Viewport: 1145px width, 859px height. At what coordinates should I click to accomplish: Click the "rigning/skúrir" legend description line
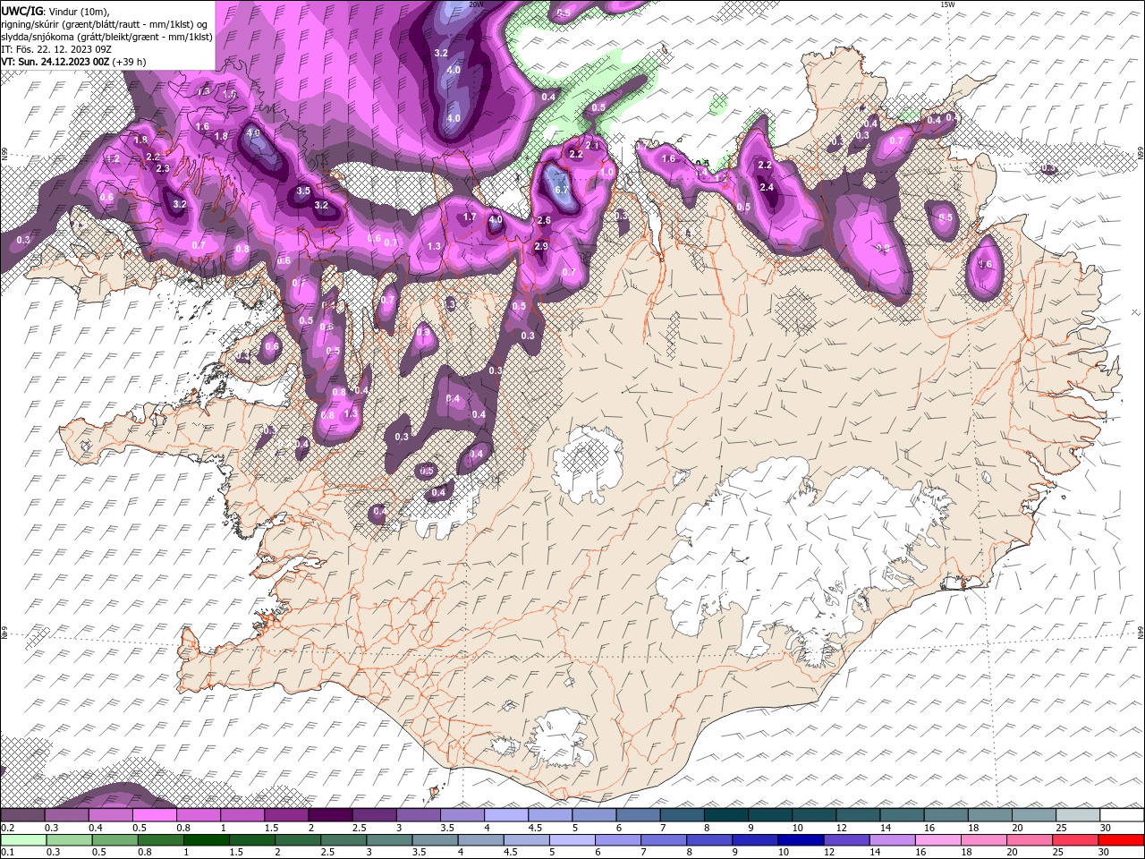pyautogui.click(x=105, y=24)
